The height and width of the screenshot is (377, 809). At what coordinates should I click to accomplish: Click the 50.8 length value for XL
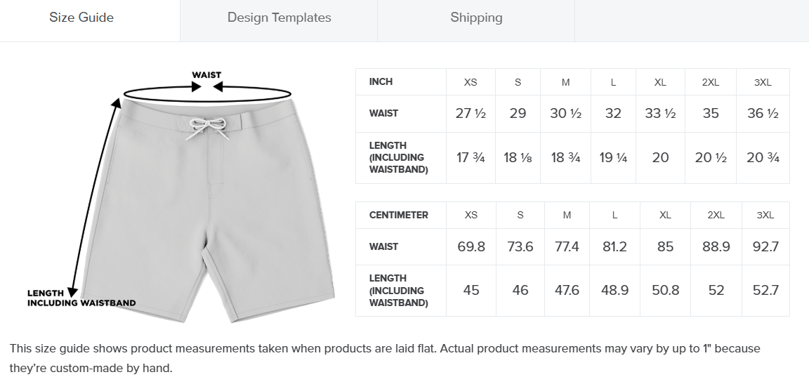665,291
